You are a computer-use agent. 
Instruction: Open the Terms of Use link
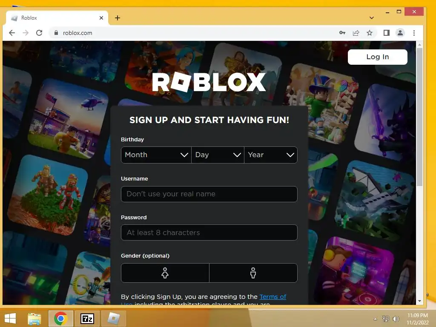pyautogui.click(x=272, y=297)
